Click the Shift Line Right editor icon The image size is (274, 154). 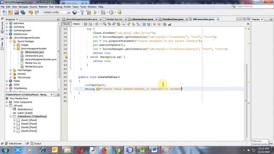[149, 24]
